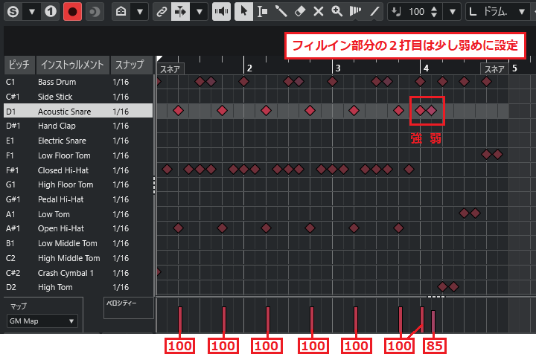Toggle the acoustic feedback speaker icon

click(221, 12)
